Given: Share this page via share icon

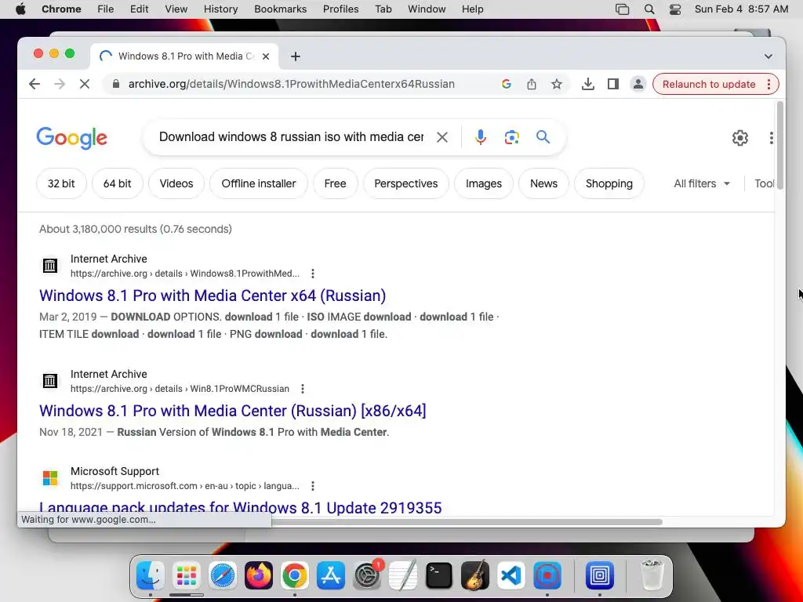Looking at the screenshot, I should click(532, 84).
